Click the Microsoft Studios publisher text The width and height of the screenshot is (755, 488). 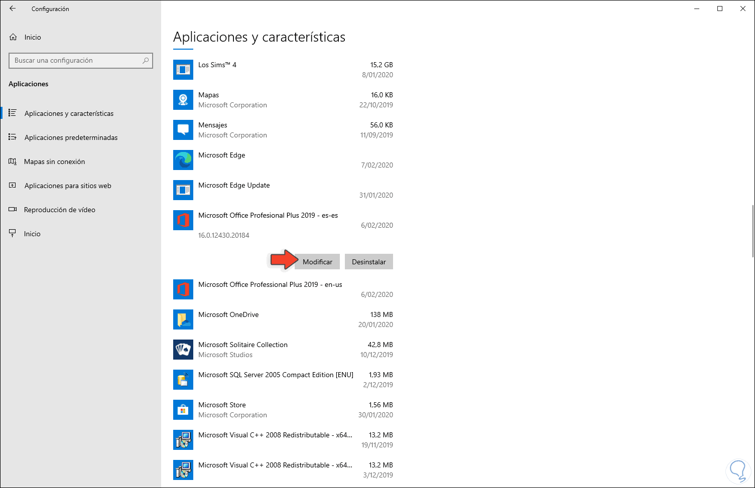[x=225, y=355]
